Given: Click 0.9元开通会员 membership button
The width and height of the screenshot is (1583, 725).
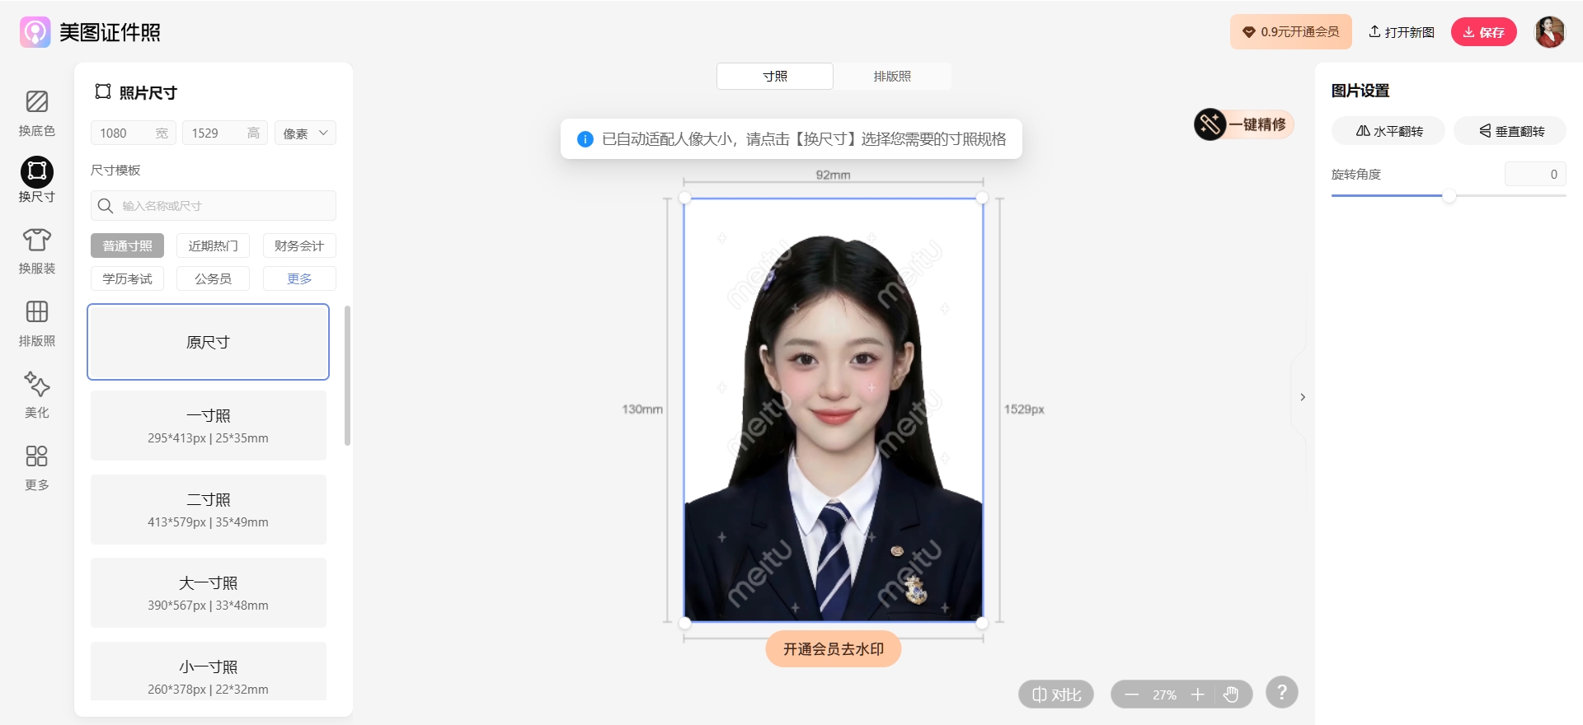Looking at the screenshot, I should click(1291, 31).
